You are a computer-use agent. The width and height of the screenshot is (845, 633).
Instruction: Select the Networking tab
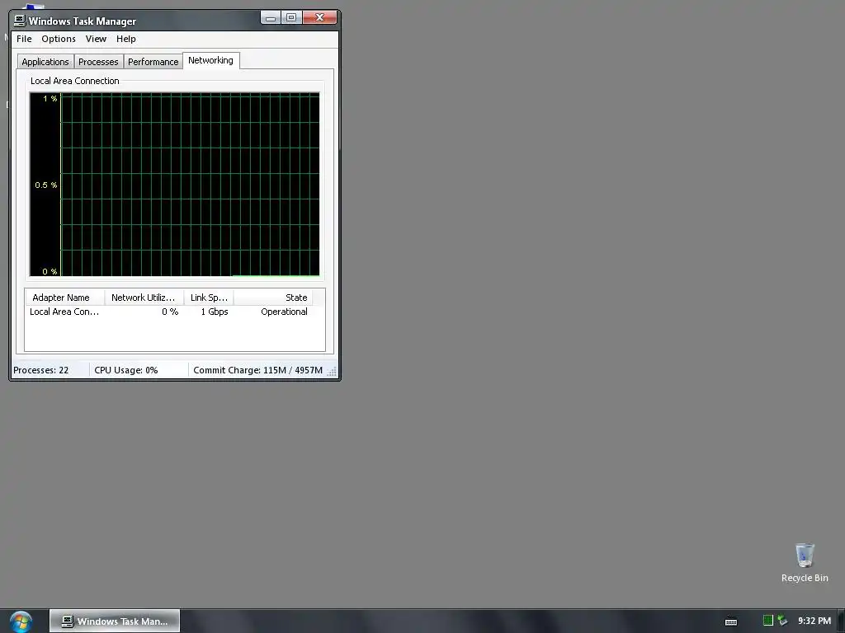point(210,60)
